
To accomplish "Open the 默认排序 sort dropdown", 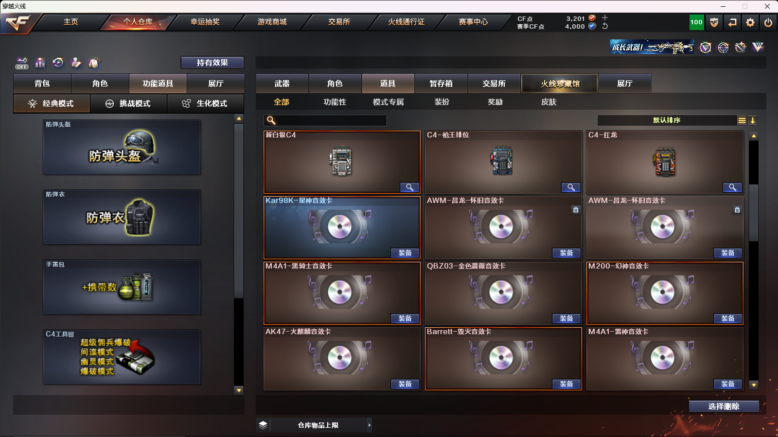I will (x=667, y=120).
